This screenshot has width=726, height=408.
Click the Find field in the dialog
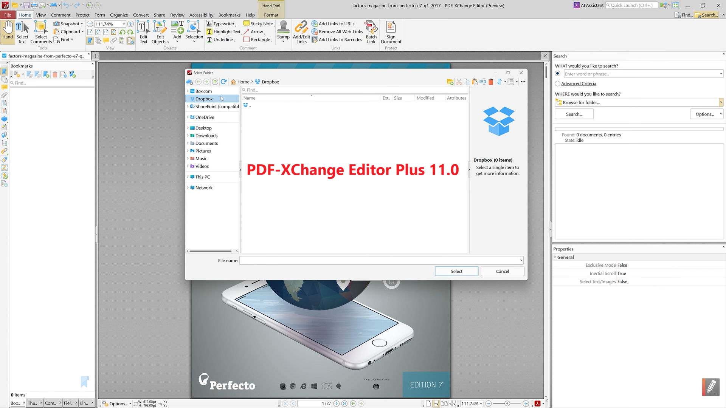coord(355,90)
